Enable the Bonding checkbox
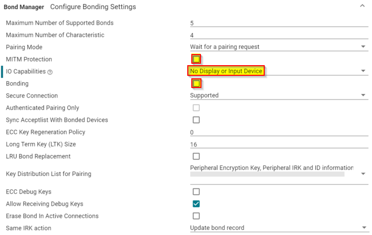 click(x=196, y=83)
